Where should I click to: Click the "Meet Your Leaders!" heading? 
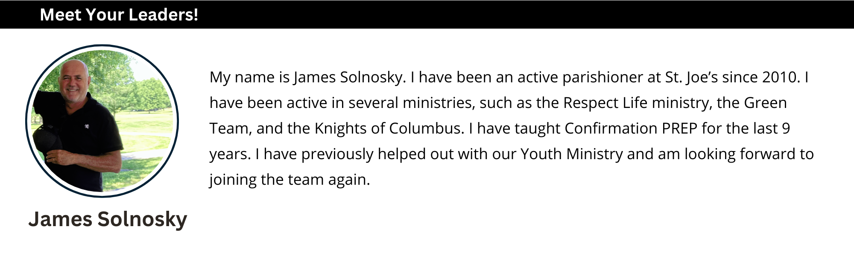click(x=119, y=15)
